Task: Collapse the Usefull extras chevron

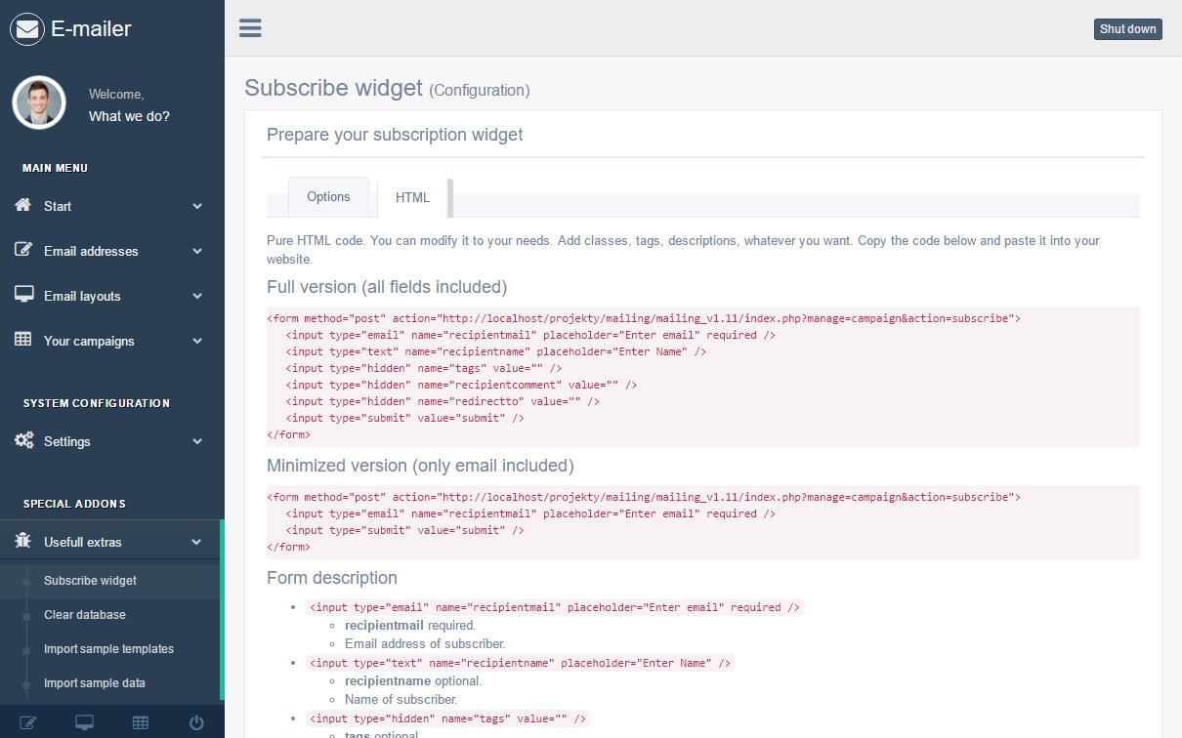Action: click(x=197, y=543)
